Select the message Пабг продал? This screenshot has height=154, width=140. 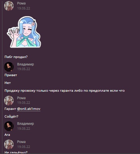point(16,57)
